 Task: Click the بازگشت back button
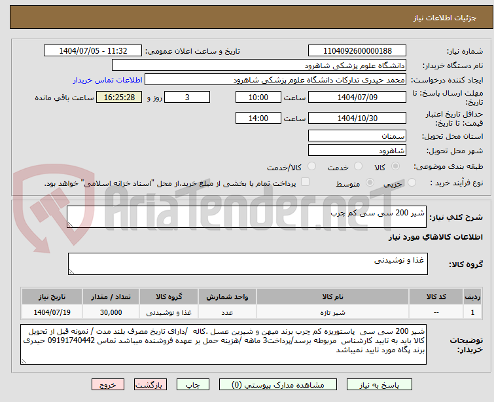[150, 385]
